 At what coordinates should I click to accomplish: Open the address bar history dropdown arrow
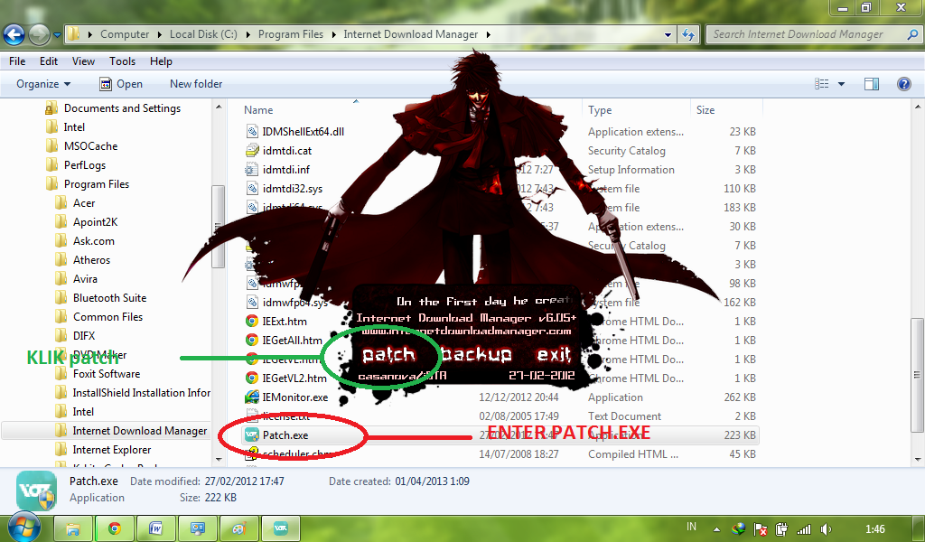click(668, 35)
